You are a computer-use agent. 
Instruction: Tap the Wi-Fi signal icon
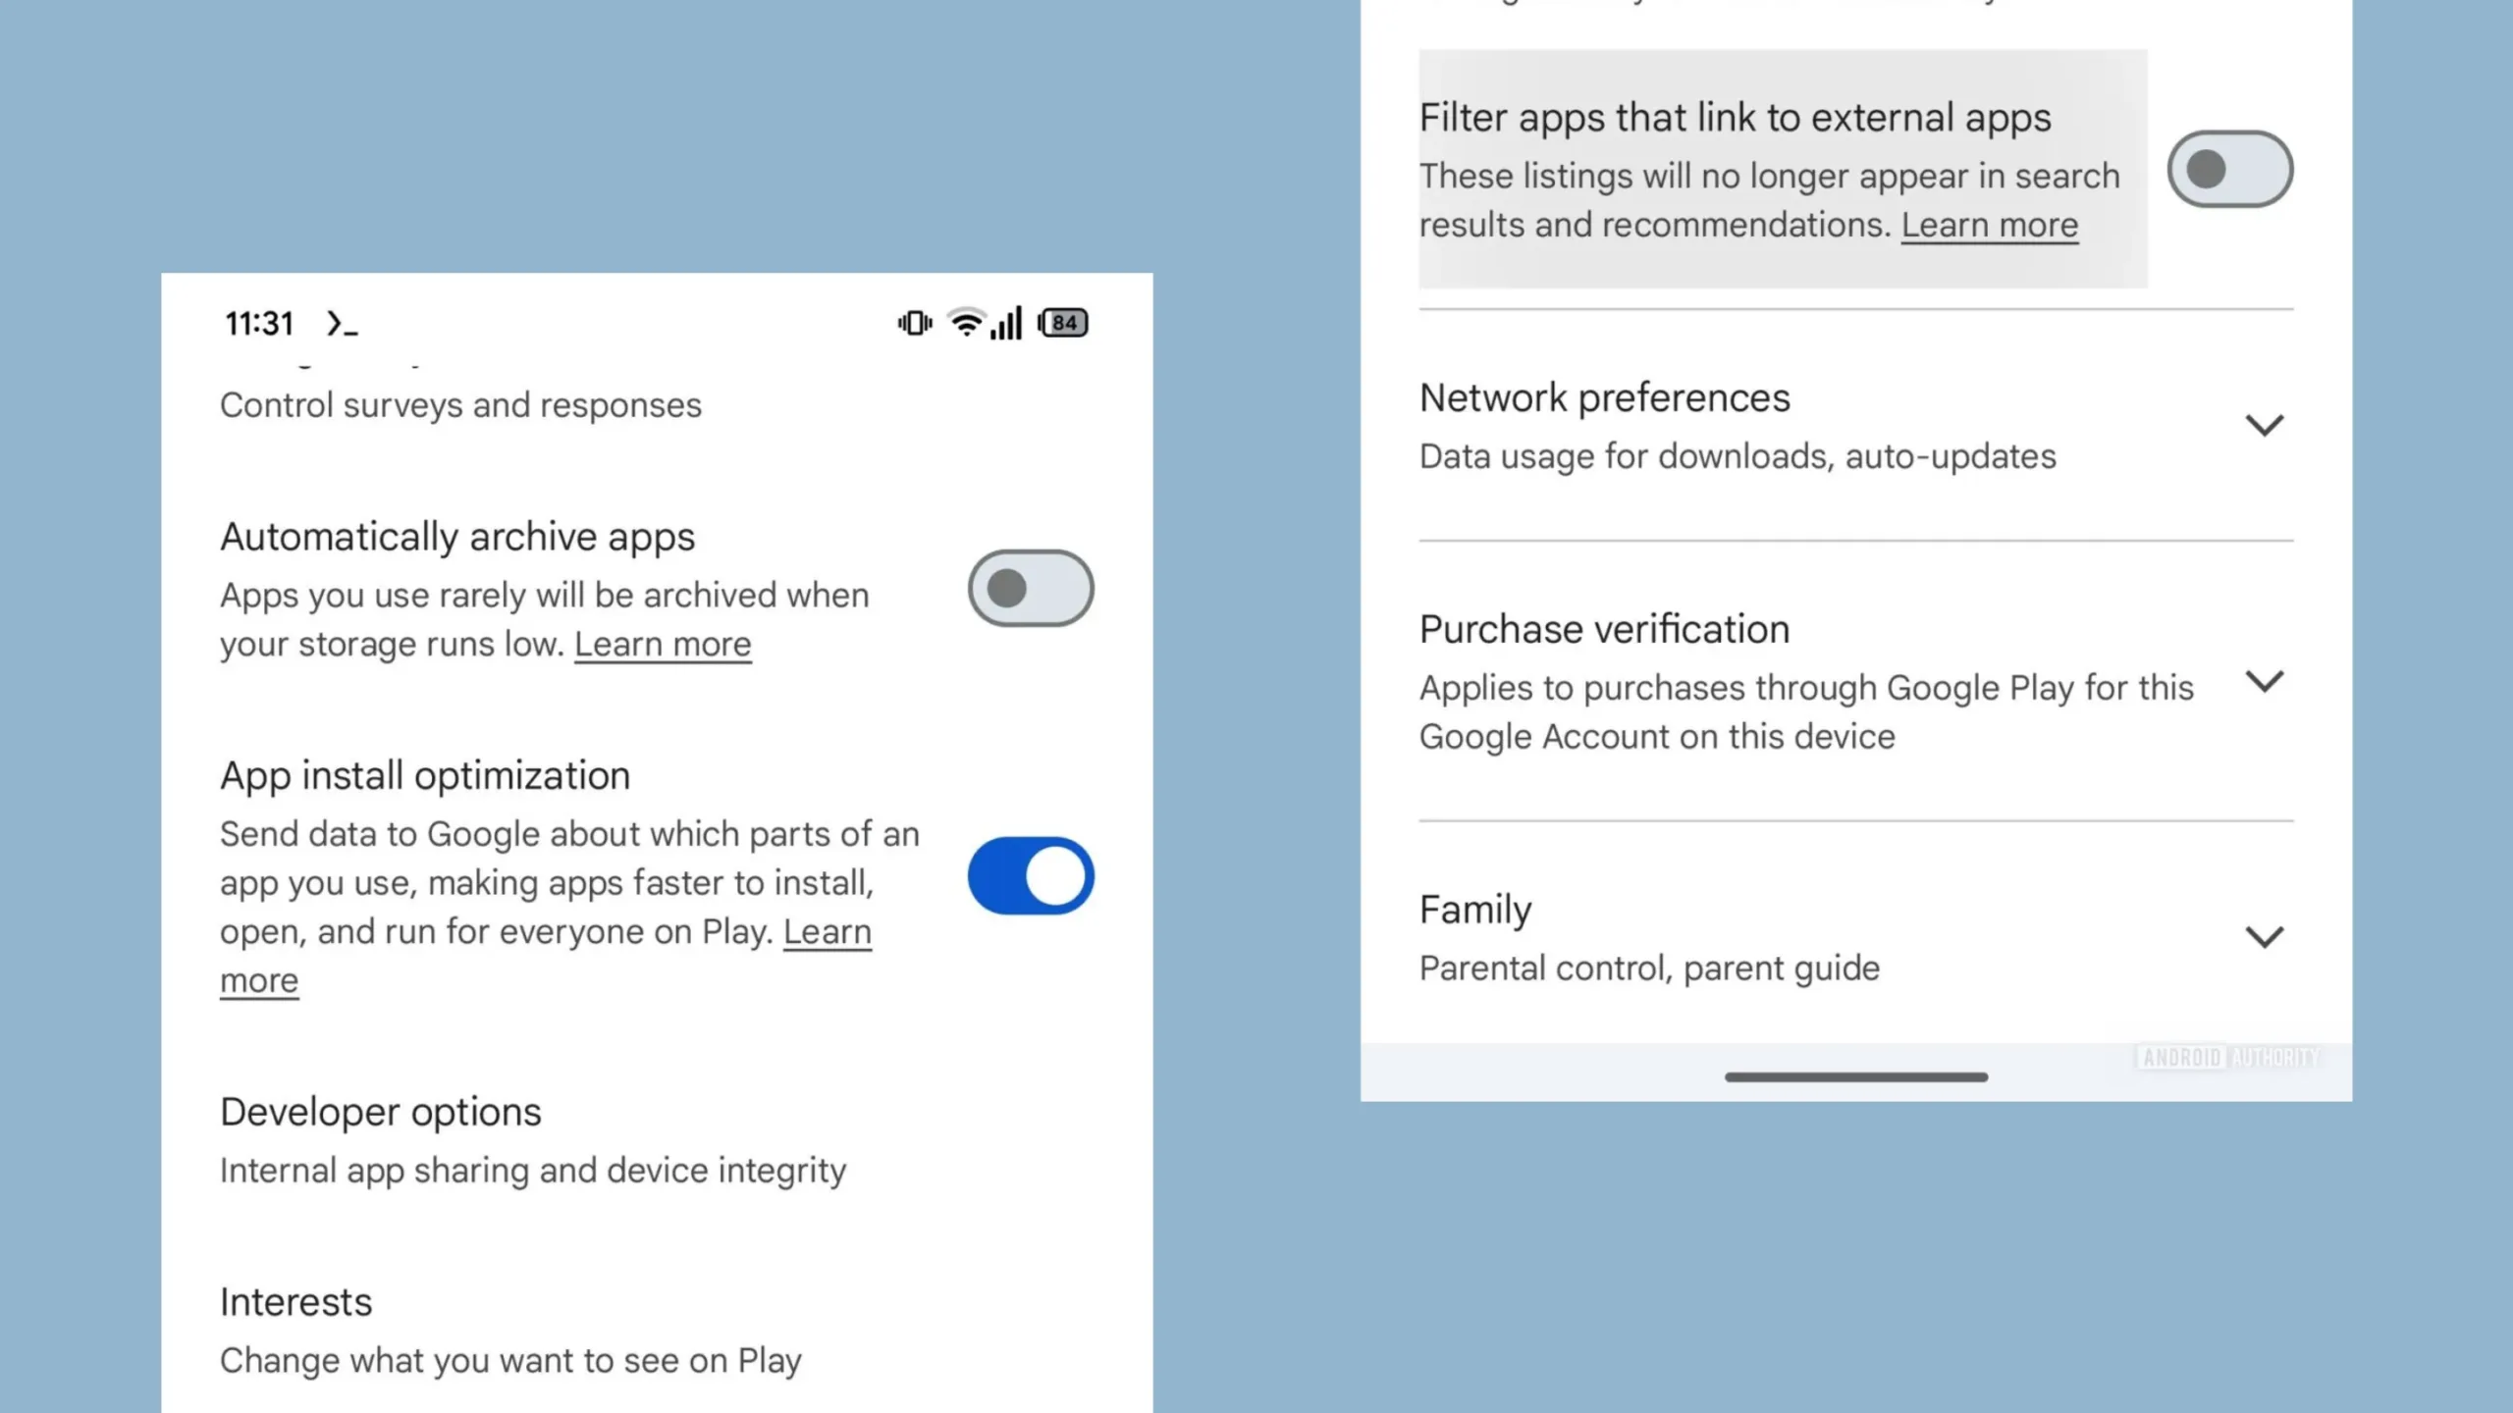click(967, 323)
